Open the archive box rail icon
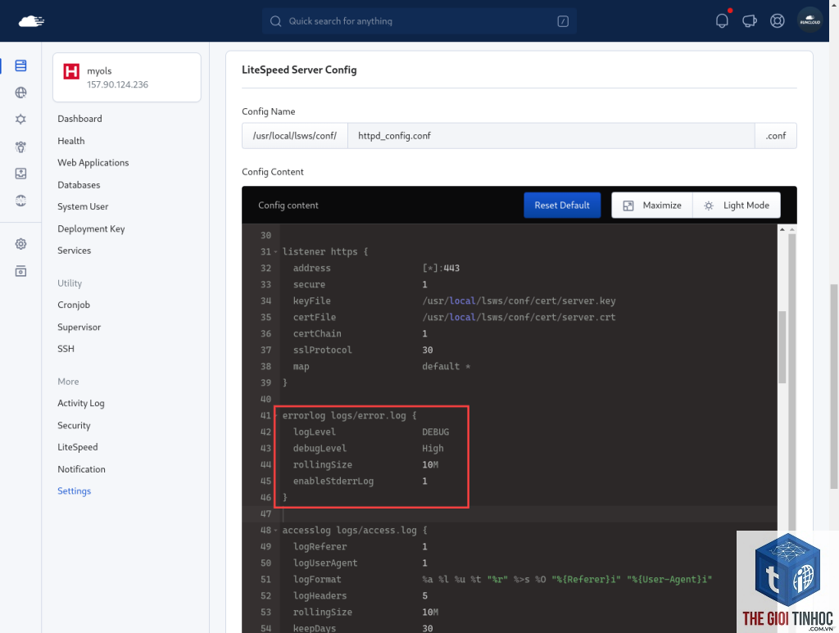 click(x=20, y=271)
